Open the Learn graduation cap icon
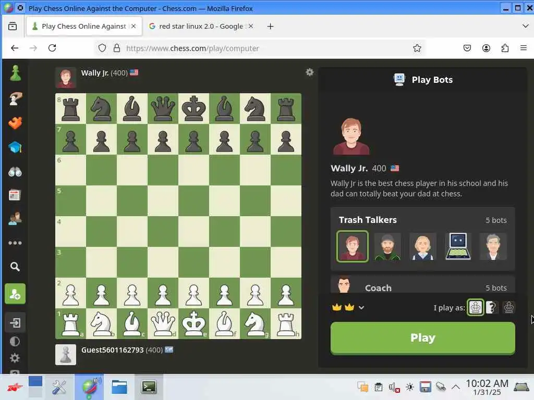Viewport: 534px width, 400px height. [15, 147]
